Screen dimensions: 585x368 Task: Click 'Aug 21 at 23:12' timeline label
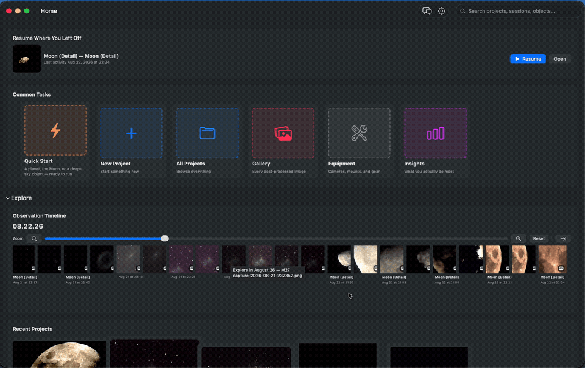tap(130, 277)
